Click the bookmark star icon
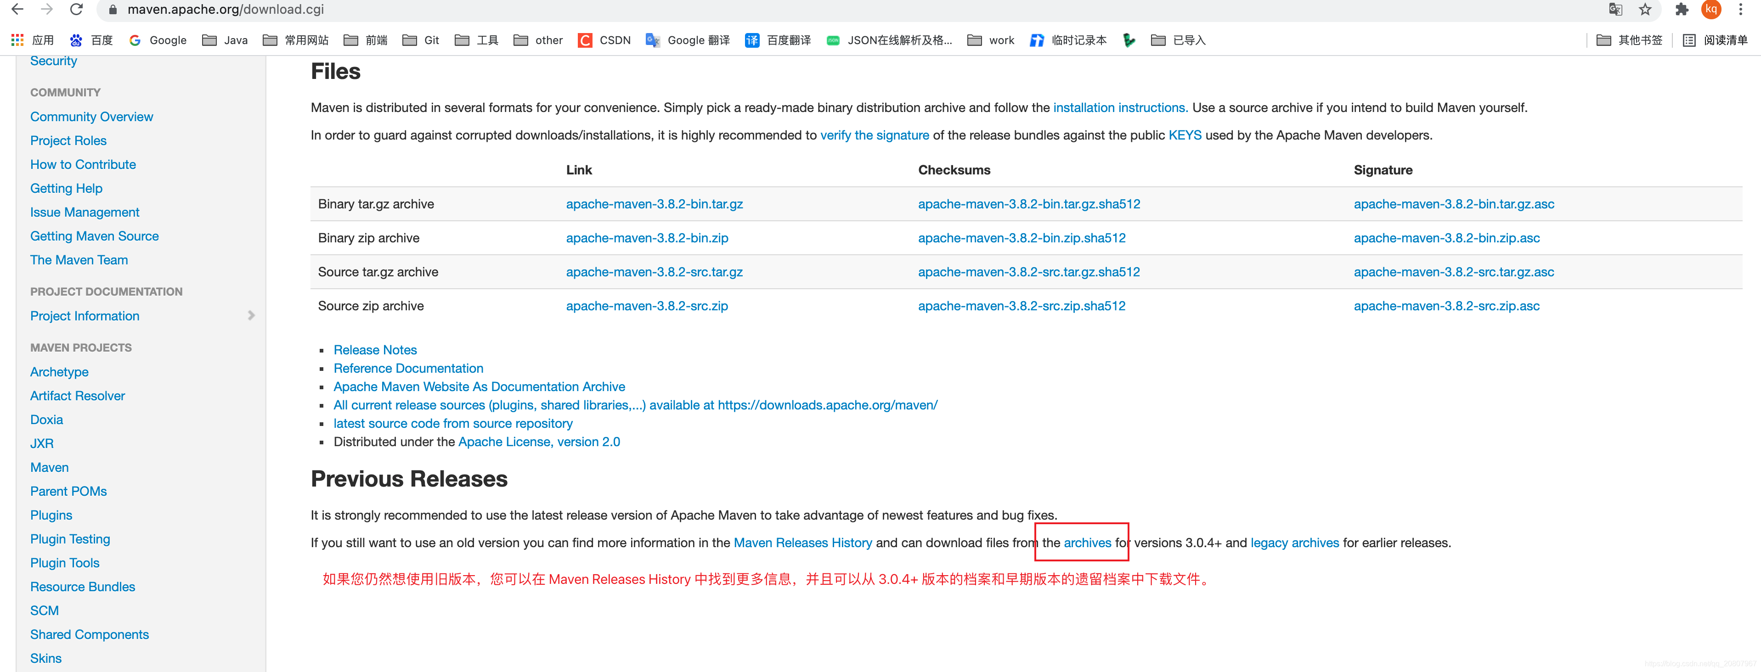 [1645, 10]
